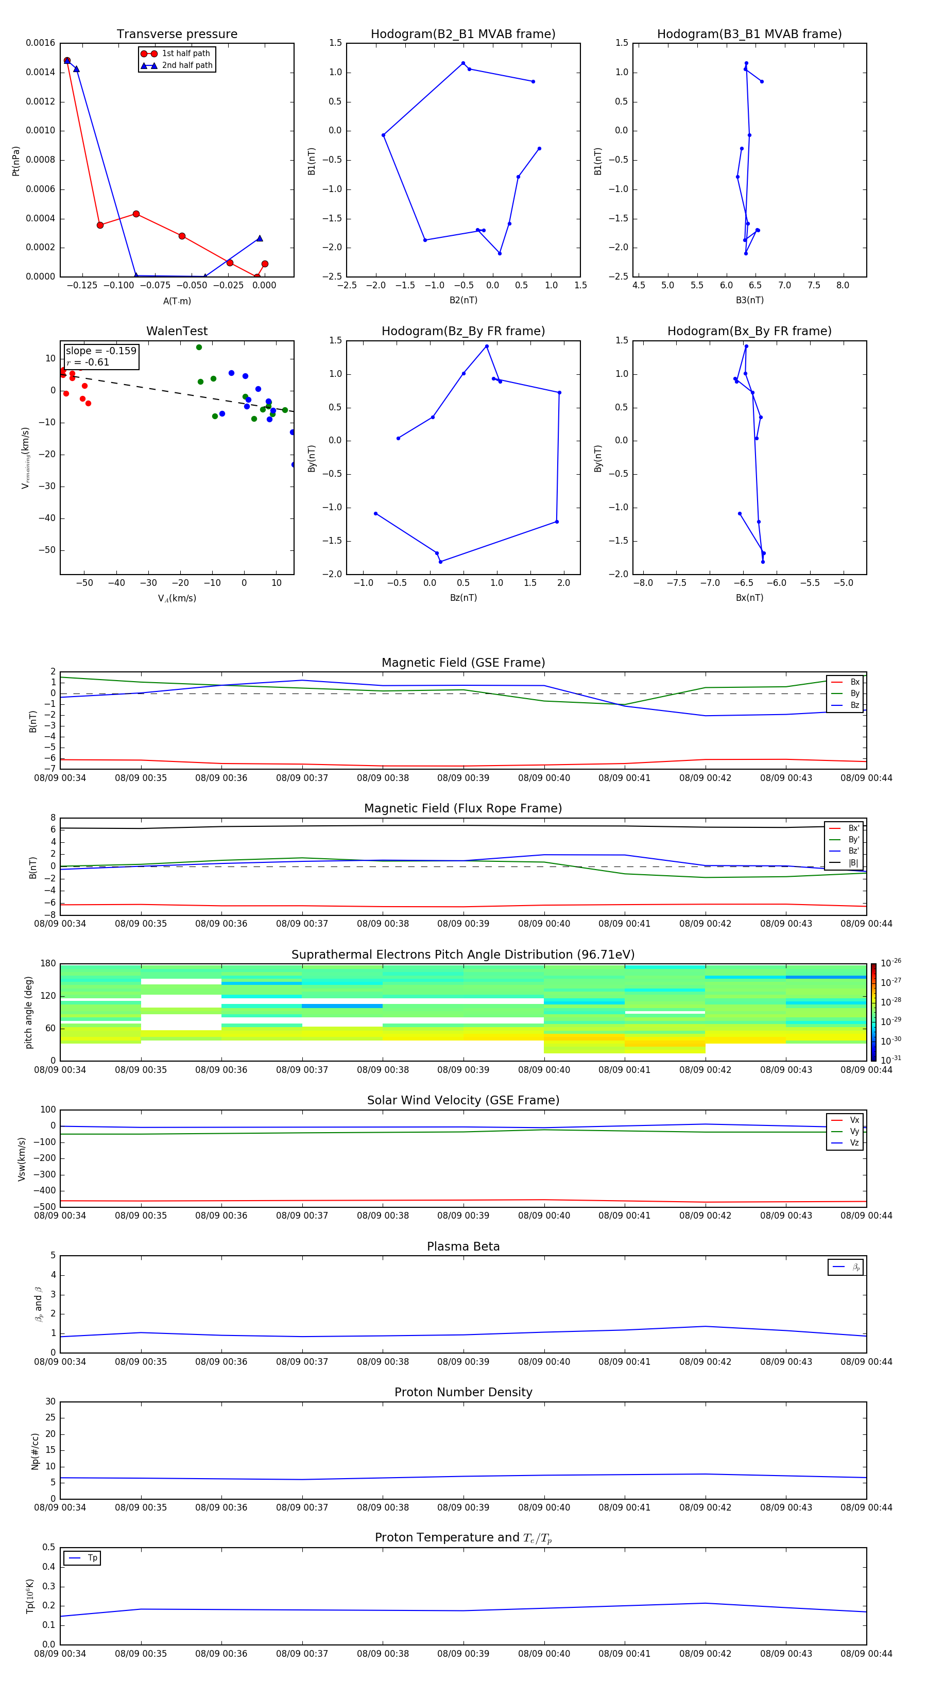927x1699 pixels.
Task: Click the pitch angle colorbar
Action: (x=873, y=1012)
